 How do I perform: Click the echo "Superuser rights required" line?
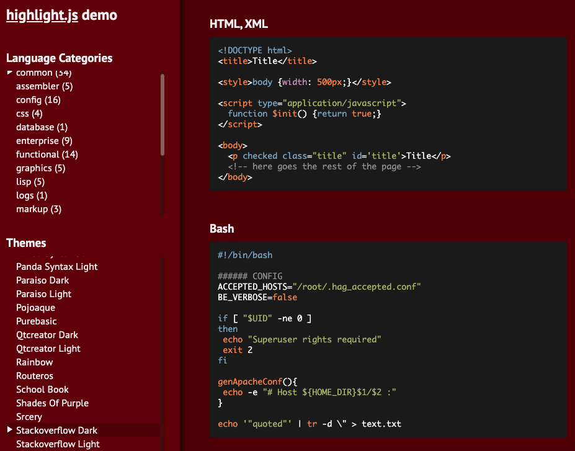point(302,339)
